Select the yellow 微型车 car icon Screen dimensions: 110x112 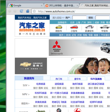[59, 27]
